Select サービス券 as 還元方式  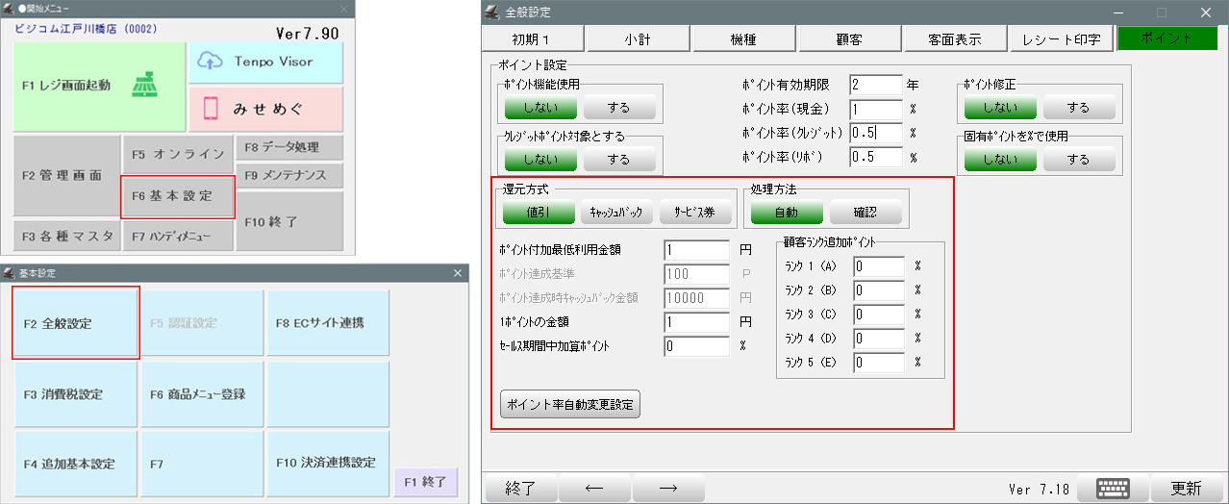pos(695,212)
